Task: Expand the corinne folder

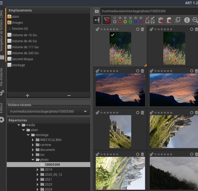Action: pyautogui.click(x=33, y=145)
